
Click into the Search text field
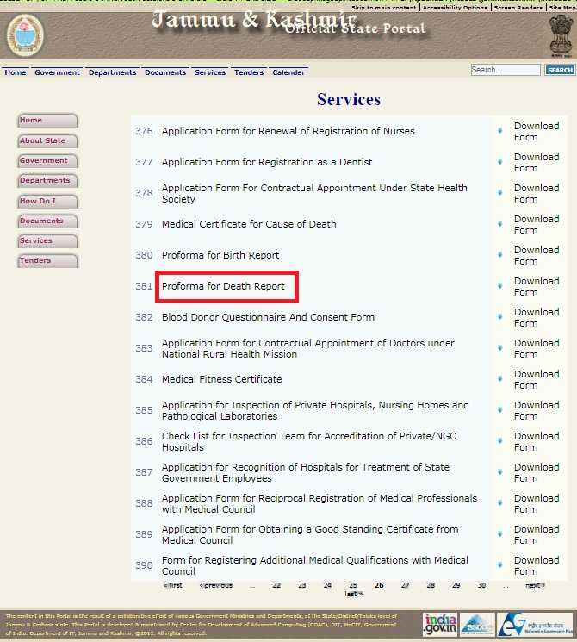pos(505,70)
